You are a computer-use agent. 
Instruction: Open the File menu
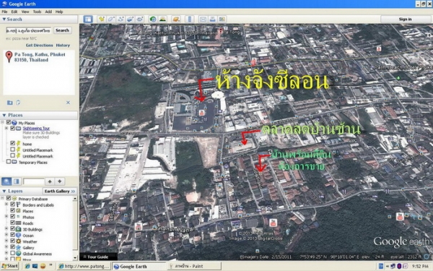coord(5,12)
